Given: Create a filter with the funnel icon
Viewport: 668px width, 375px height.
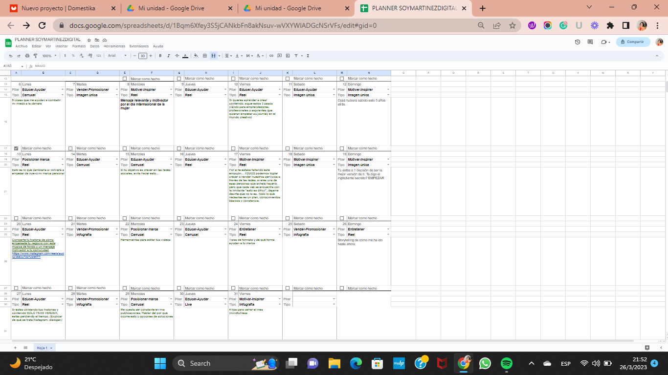Looking at the screenshot, I should (x=296, y=56).
